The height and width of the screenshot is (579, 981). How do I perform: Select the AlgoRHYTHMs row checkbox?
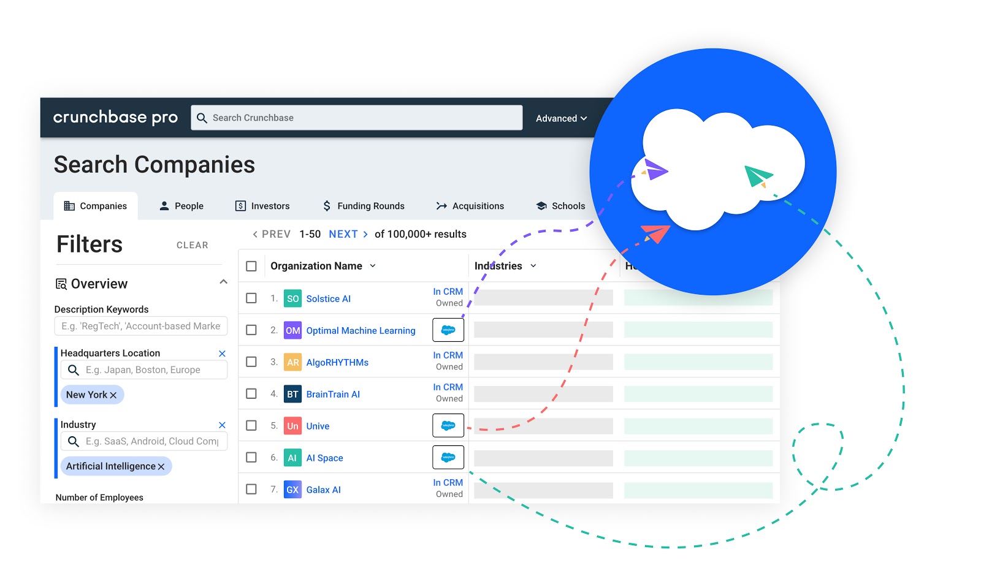click(251, 361)
